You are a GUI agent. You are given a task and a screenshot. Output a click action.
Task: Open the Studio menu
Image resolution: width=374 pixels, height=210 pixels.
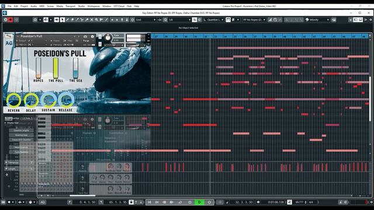coord(81,6)
